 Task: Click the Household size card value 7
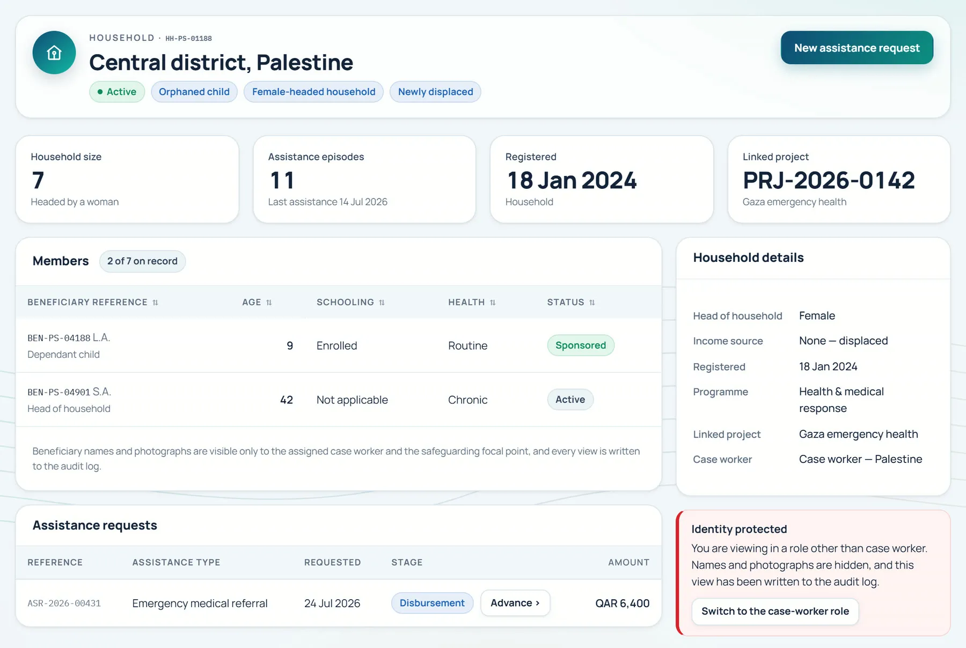pyautogui.click(x=38, y=180)
